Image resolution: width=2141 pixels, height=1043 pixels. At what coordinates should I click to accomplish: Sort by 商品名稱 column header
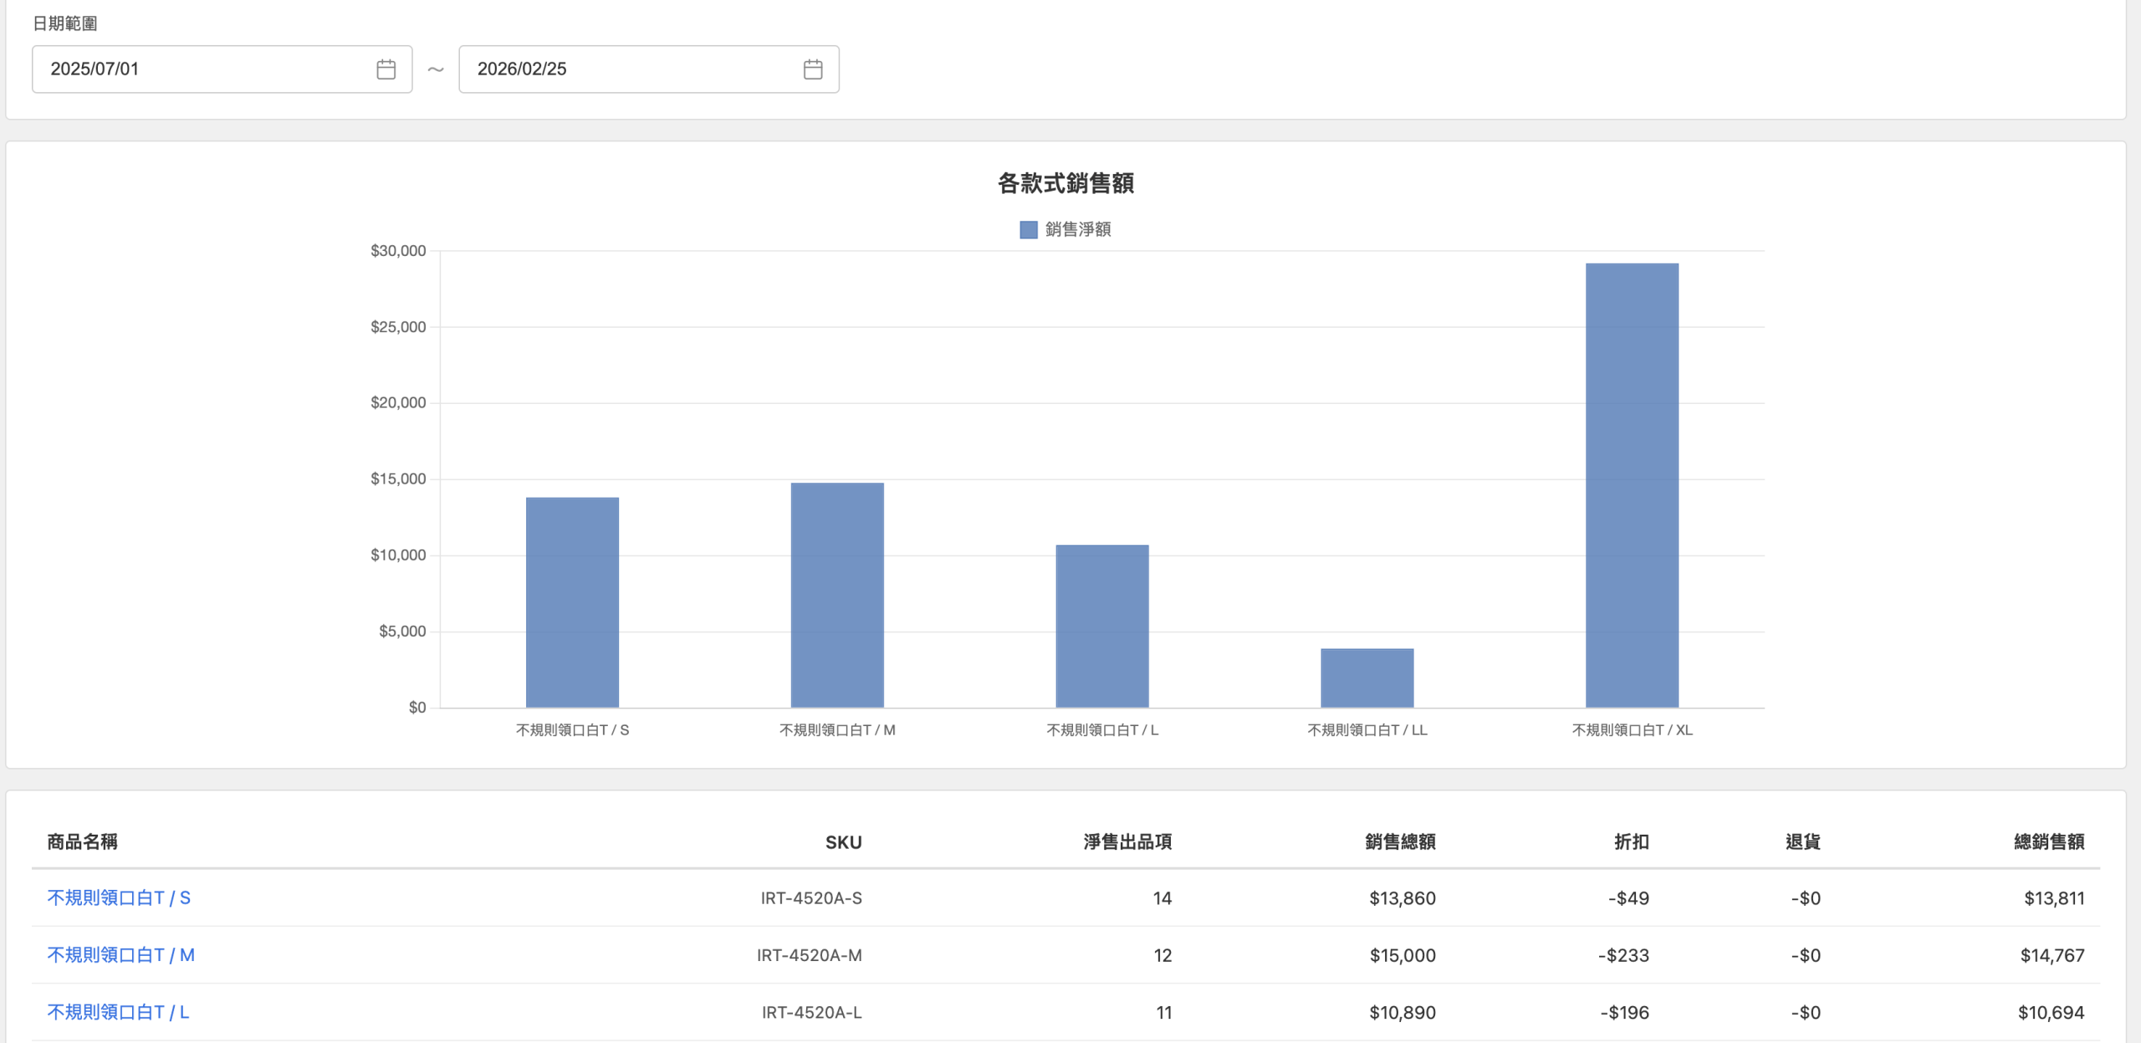click(x=82, y=841)
